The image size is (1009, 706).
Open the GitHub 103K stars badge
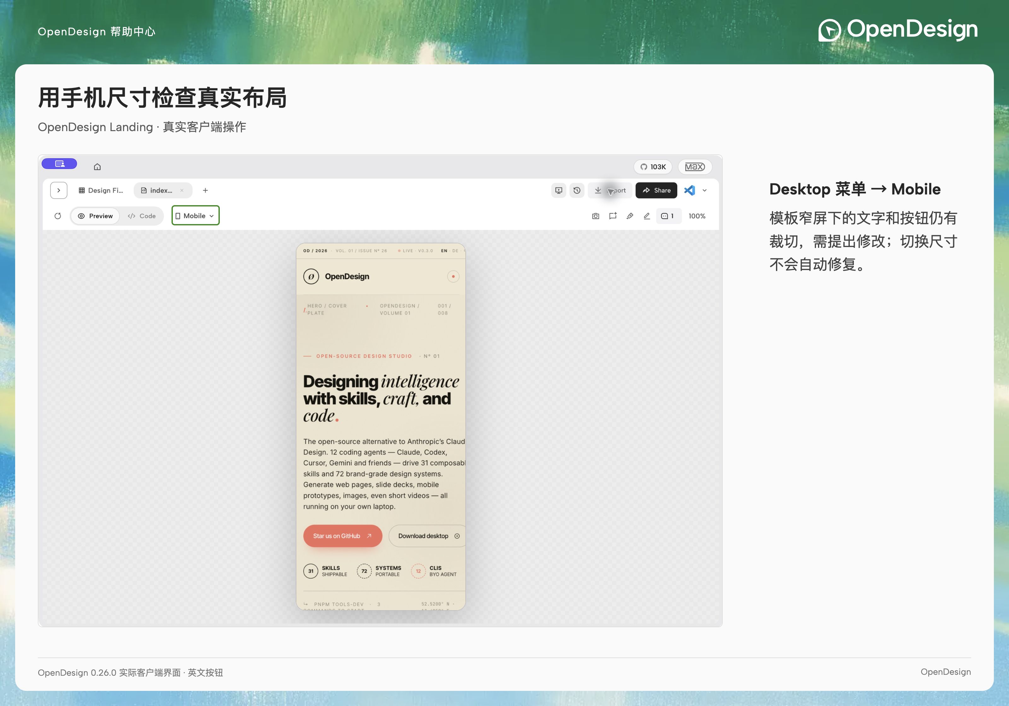coord(653,167)
